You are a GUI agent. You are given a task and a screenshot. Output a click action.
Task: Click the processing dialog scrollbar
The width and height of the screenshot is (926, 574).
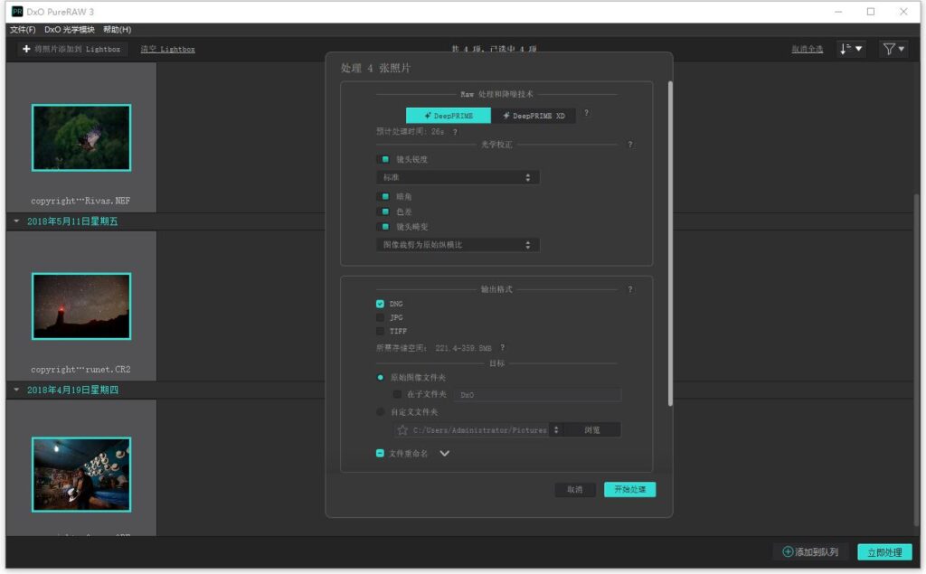tap(670, 243)
